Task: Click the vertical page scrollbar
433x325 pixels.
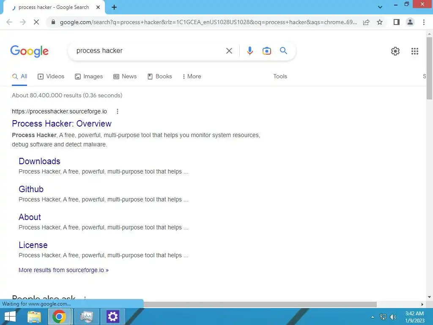Action: click(429, 68)
